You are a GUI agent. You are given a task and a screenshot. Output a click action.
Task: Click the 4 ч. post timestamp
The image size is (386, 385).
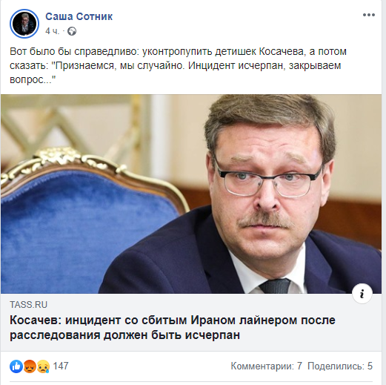[x=53, y=31]
